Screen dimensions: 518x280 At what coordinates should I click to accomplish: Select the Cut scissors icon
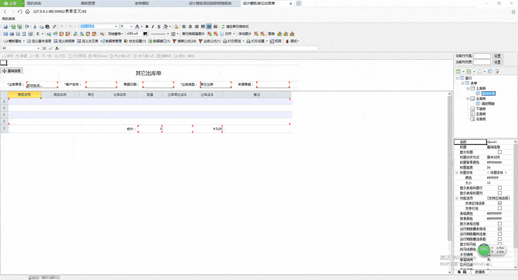pyautogui.click(x=35, y=27)
